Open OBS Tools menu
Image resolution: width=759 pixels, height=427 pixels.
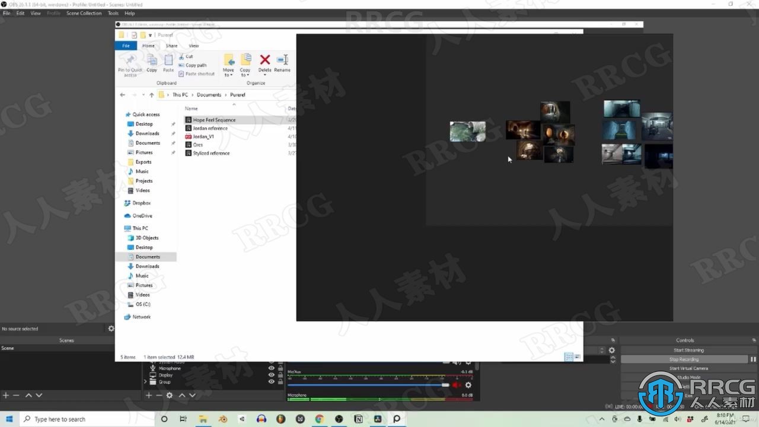(113, 13)
